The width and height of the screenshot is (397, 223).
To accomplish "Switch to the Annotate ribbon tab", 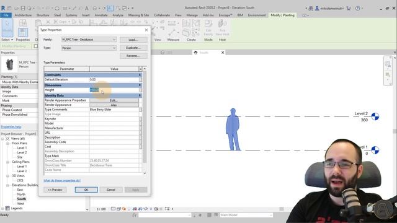I will coord(100,15).
